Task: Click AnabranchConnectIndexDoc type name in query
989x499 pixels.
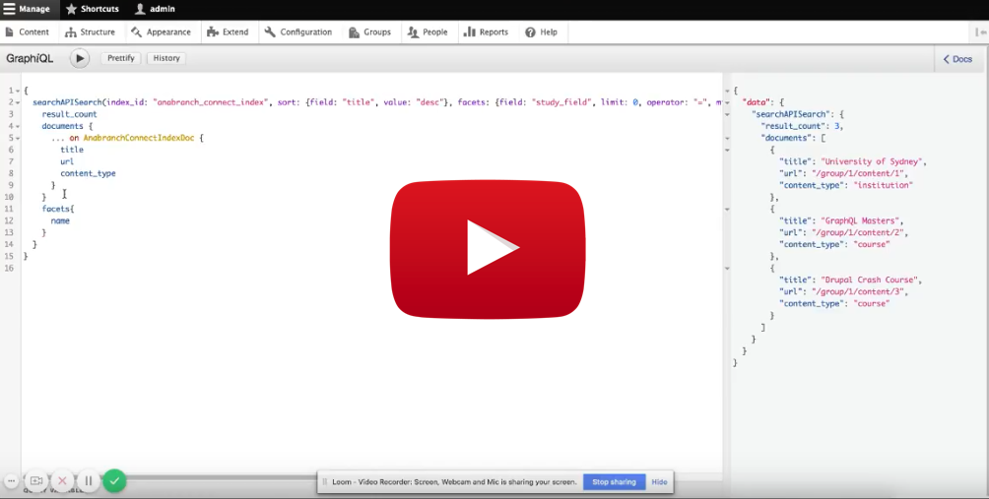Action: pos(139,138)
